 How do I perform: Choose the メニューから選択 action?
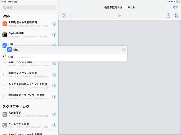click(x=29, y=125)
